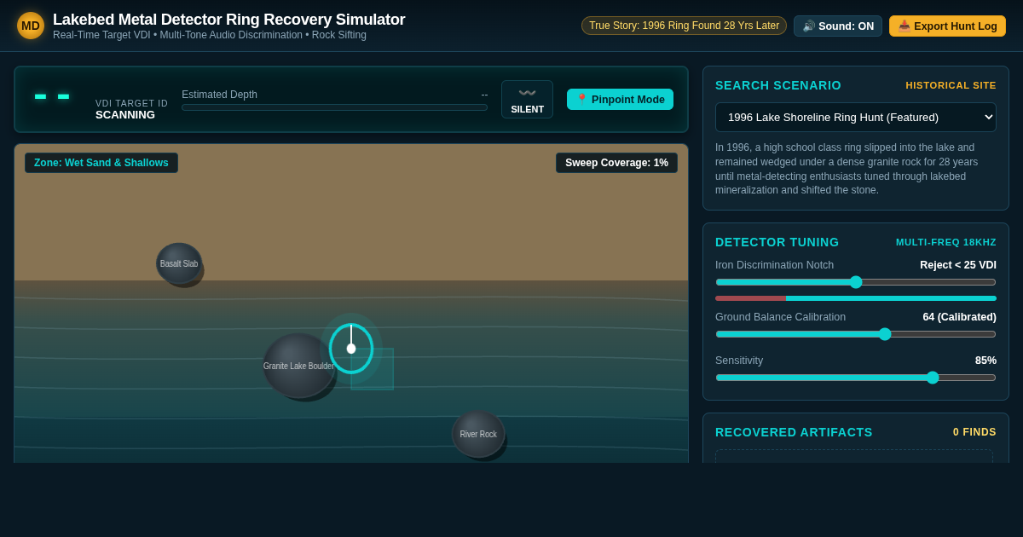The image size is (1023, 537).
Task: Adjust the Ground Balance Calibration slider
Action: [x=856, y=334]
